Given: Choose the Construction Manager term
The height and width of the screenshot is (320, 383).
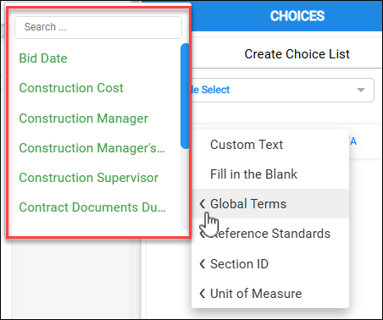Looking at the screenshot, I should pos(83,119).
